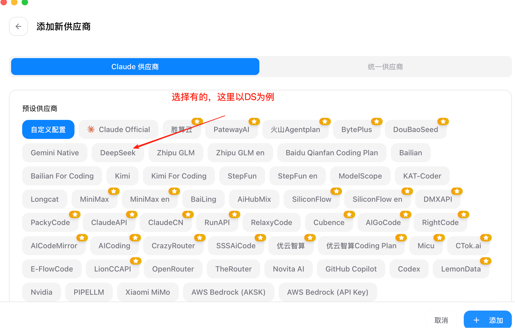Pick the Gemini Native preset
This screenshot has width=515, height=328.
point(55,153)
